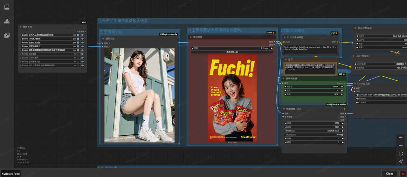Fit view using the canvas frame icon

(401, 154)
